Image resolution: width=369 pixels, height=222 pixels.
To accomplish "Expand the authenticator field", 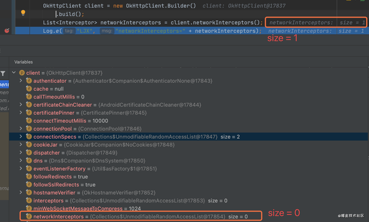I will pyautogui.click(x=21, y=81).
